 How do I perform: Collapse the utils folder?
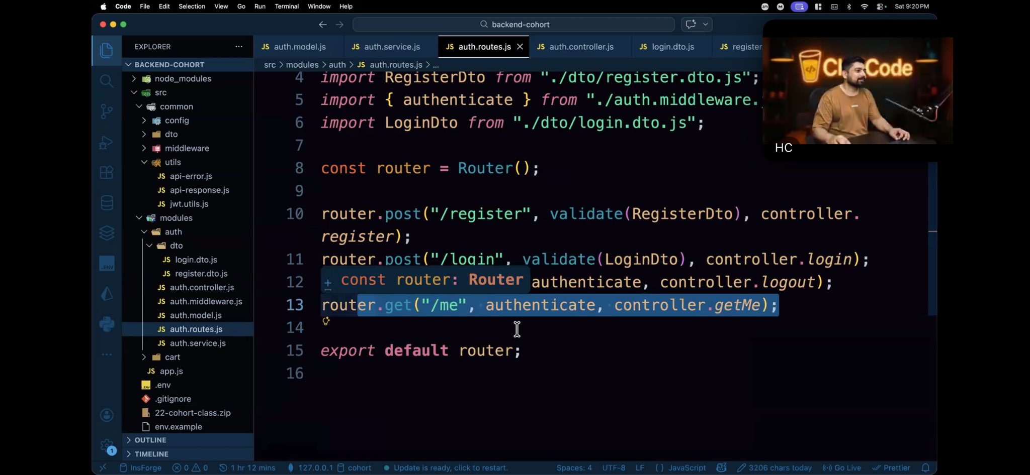click(173, 162)
